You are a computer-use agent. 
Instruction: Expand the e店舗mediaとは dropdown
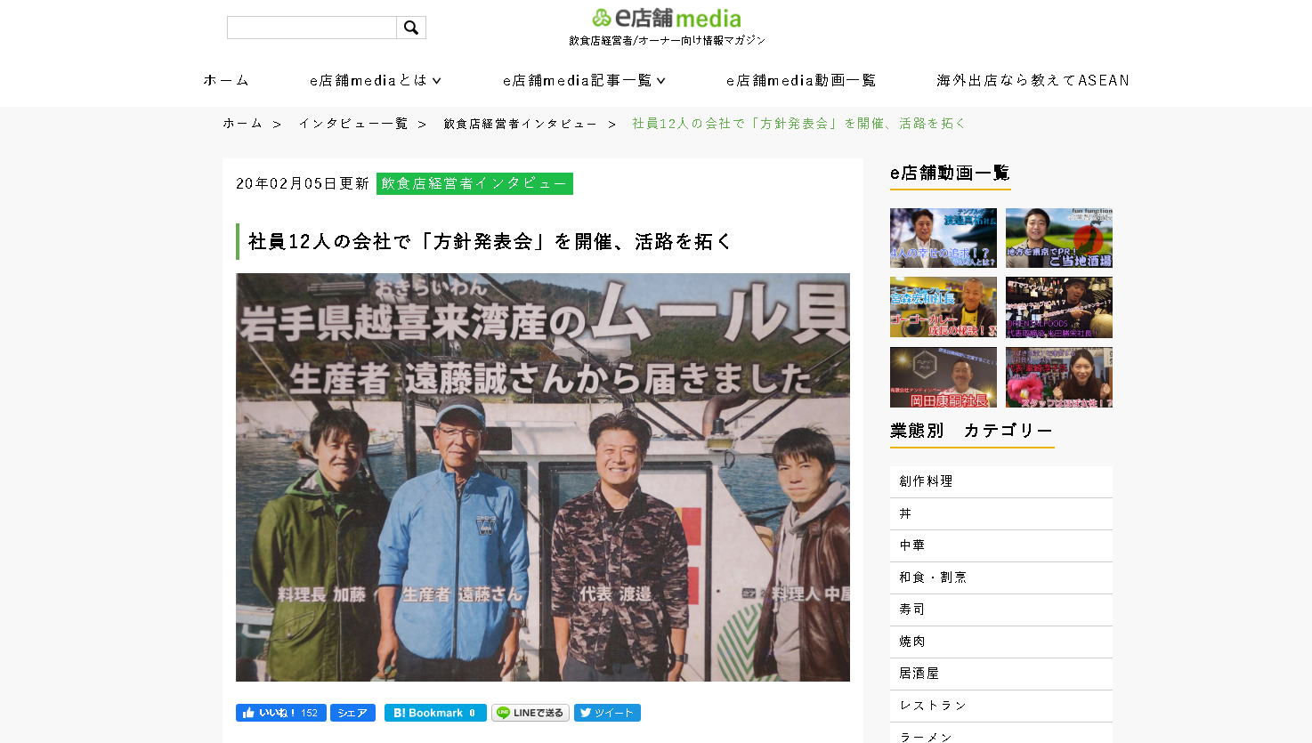click(x=372, y=80)
